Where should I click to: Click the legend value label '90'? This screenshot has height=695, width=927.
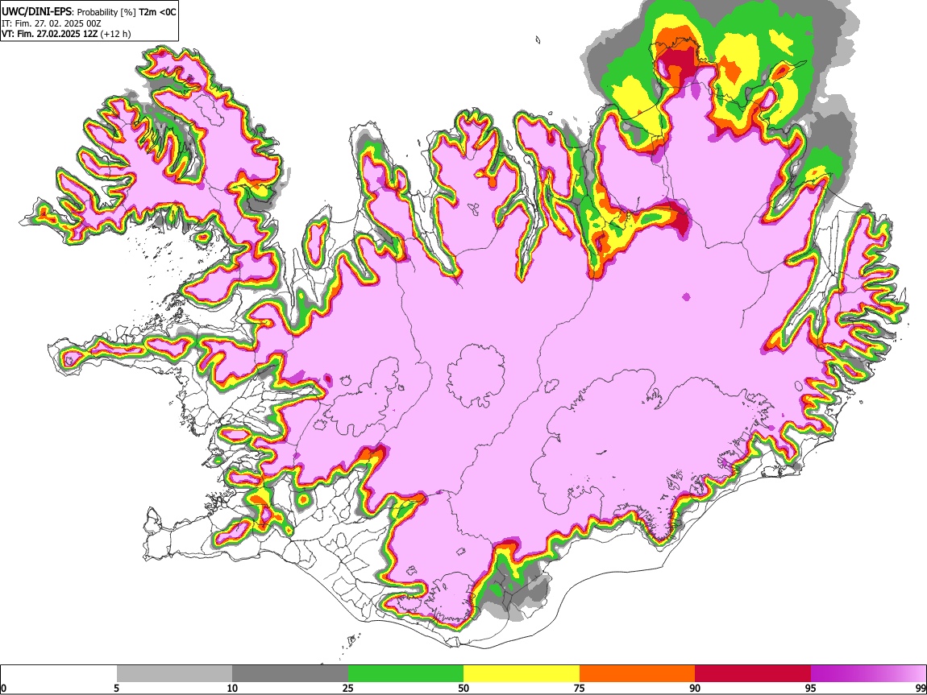(695, 688)
